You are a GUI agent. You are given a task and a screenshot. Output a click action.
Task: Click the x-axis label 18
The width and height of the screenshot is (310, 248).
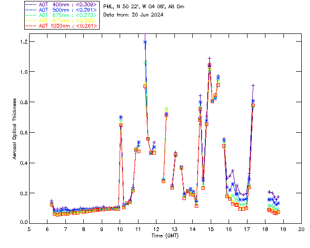click(x=265, y=229)
